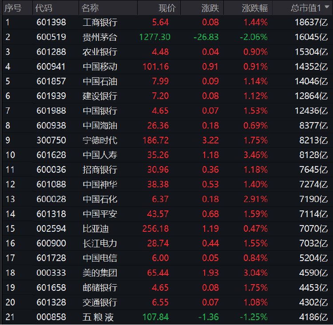Click stock code 600941
This screenshot has height=325, width=333.
[51, 67]
